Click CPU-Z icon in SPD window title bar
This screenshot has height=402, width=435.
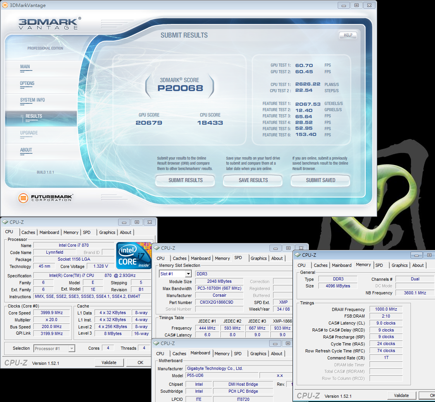tap(156, 248)
